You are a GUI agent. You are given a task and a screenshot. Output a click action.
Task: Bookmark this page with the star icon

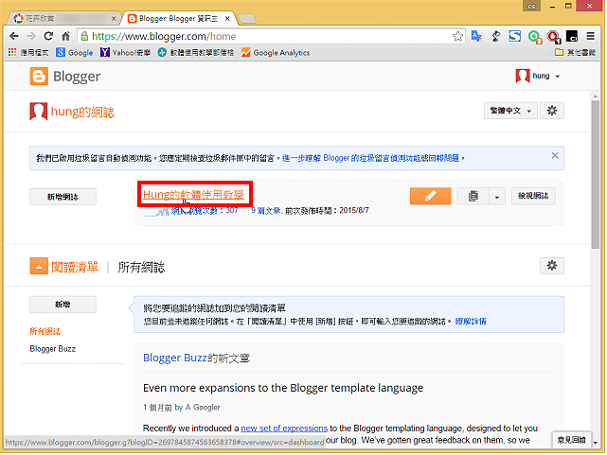[457, 36]
